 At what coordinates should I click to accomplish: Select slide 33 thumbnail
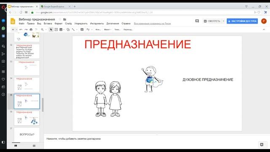coord(27,68)
